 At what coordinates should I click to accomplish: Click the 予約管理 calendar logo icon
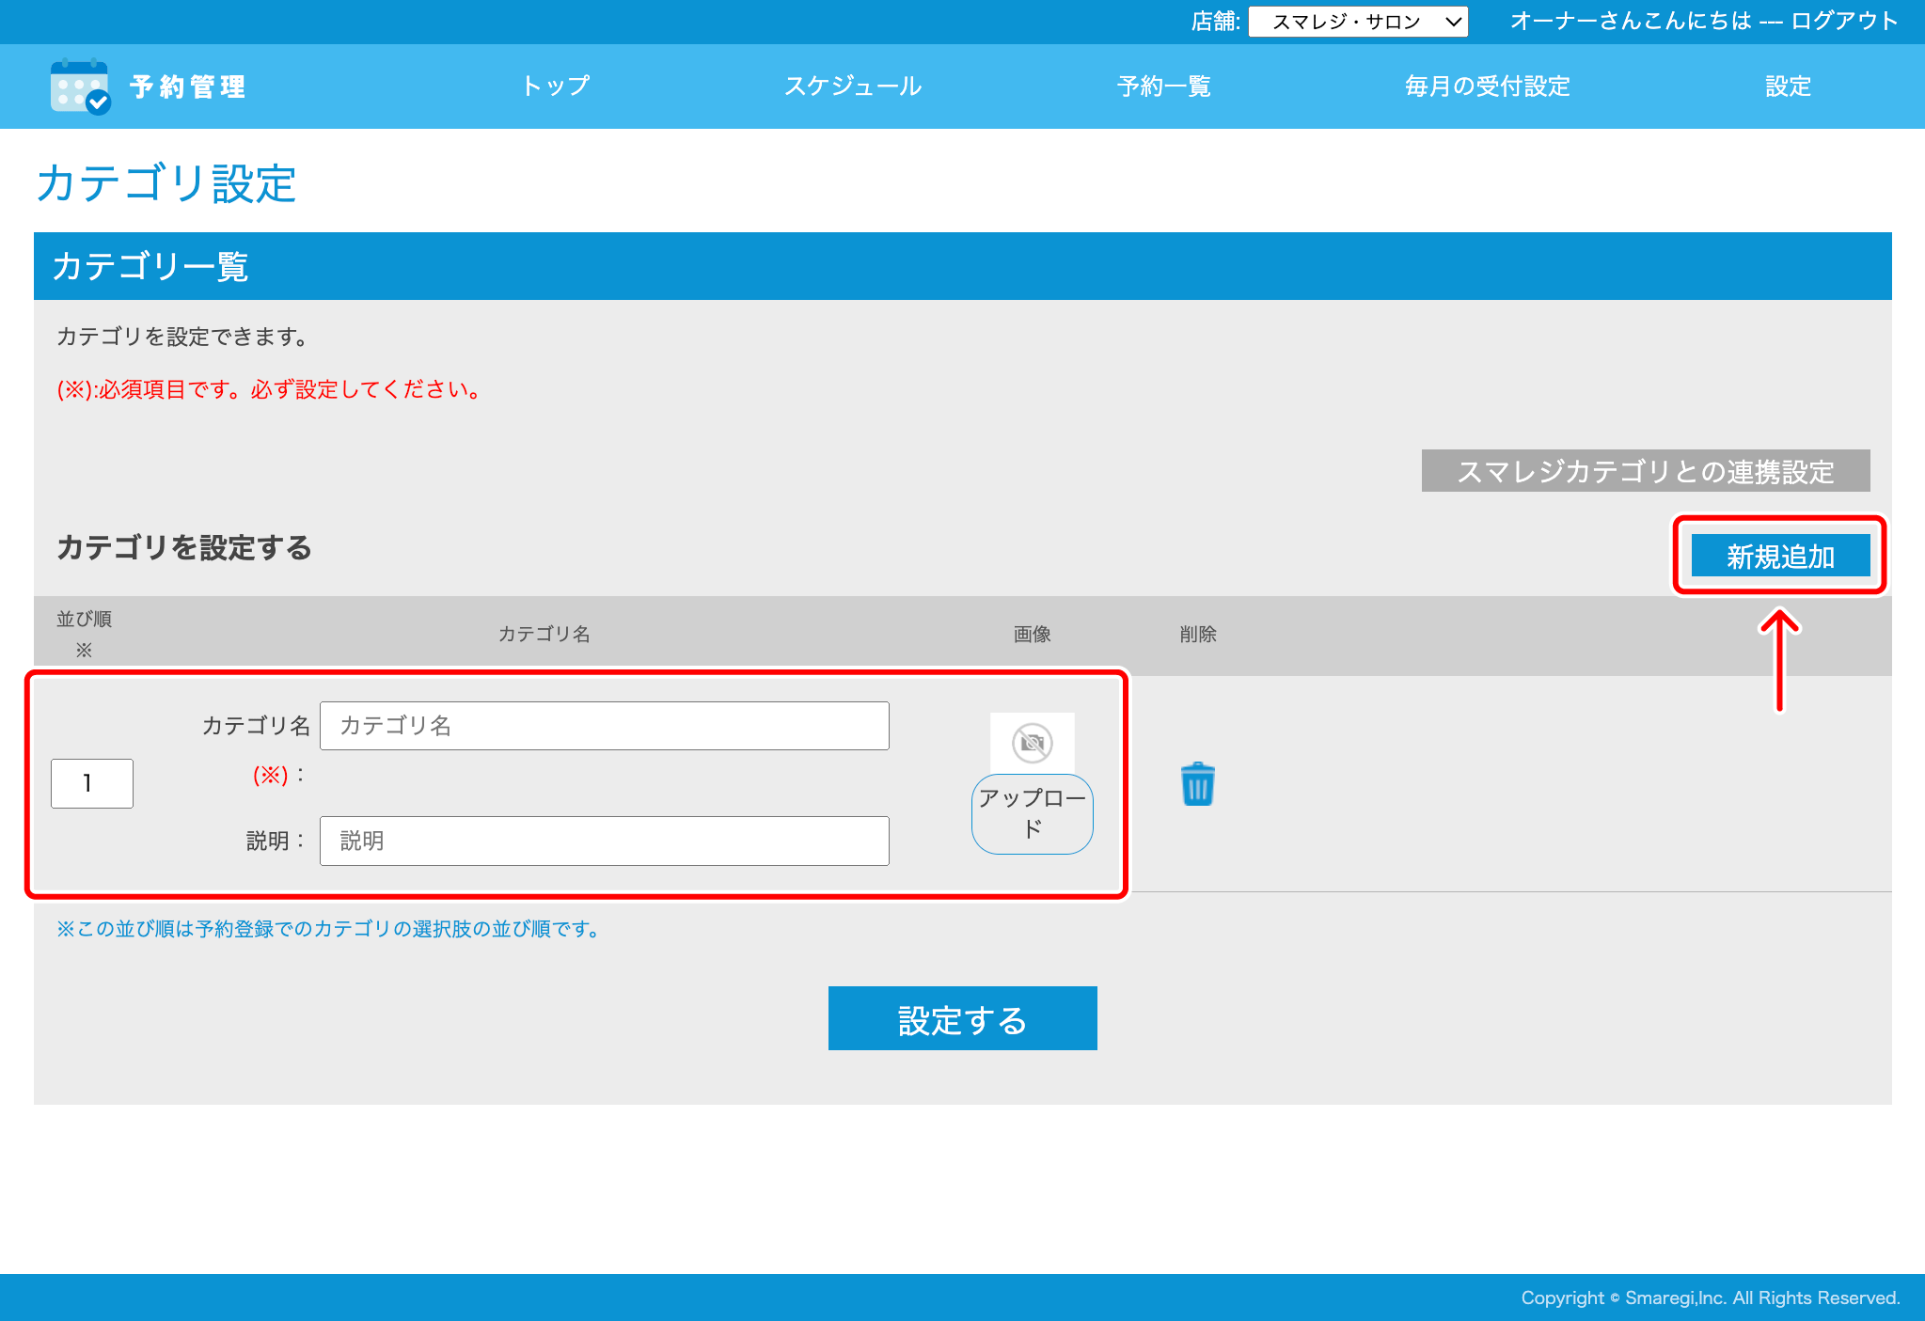[x=80, y=86]
